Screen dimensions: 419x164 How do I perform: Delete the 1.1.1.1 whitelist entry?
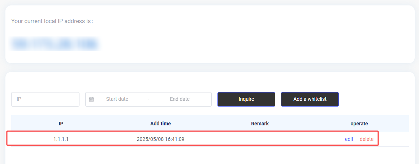tap(366, 139)
